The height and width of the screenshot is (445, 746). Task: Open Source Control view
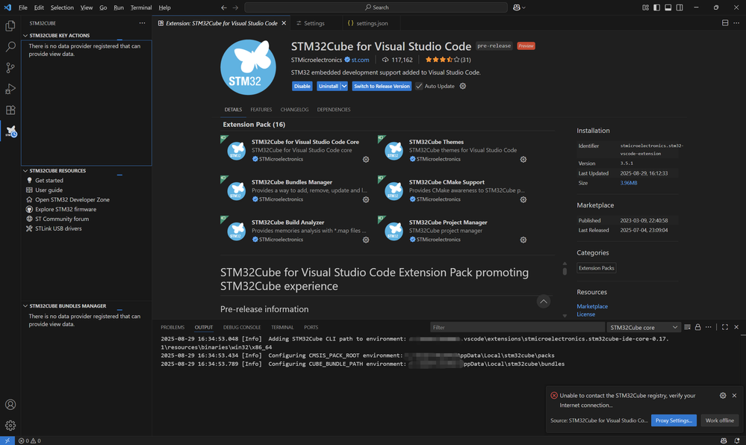tap(10, 68)
